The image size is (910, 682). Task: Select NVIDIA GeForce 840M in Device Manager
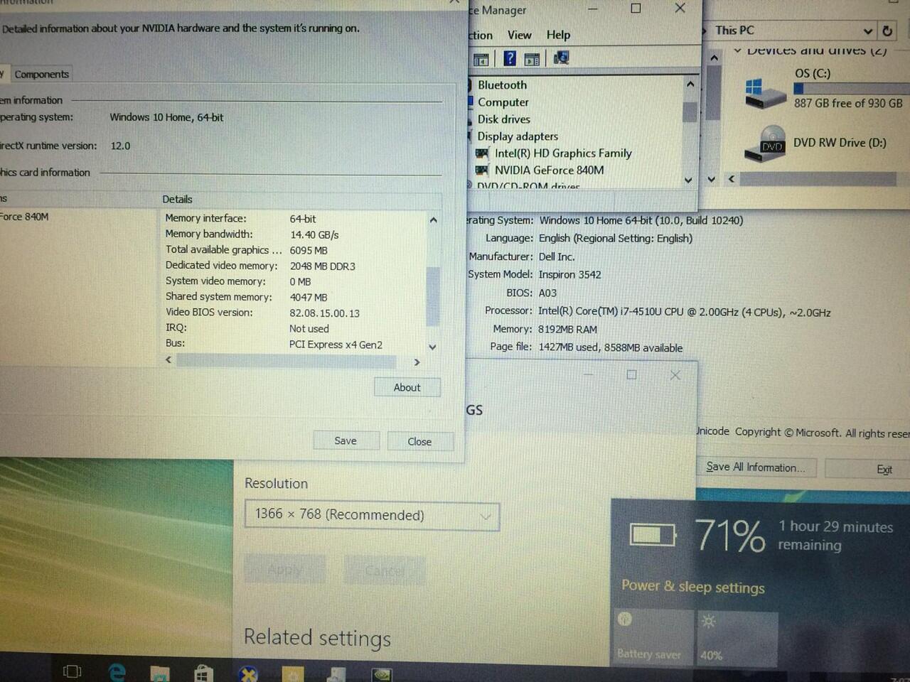(549, 170)
